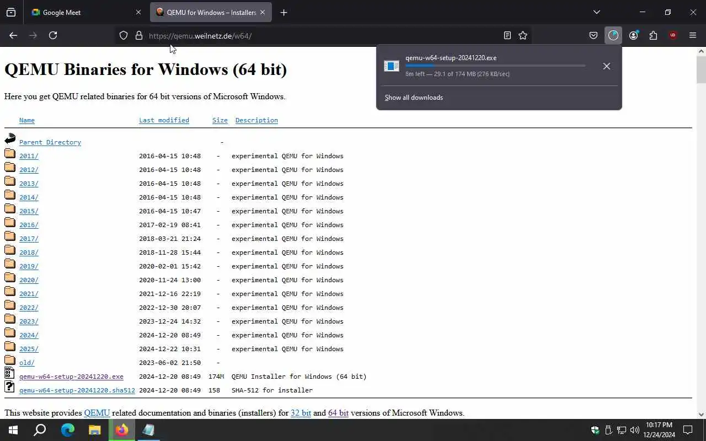Open the 2014/ directory link
The image size is (706, 441).
pos(29,197)
